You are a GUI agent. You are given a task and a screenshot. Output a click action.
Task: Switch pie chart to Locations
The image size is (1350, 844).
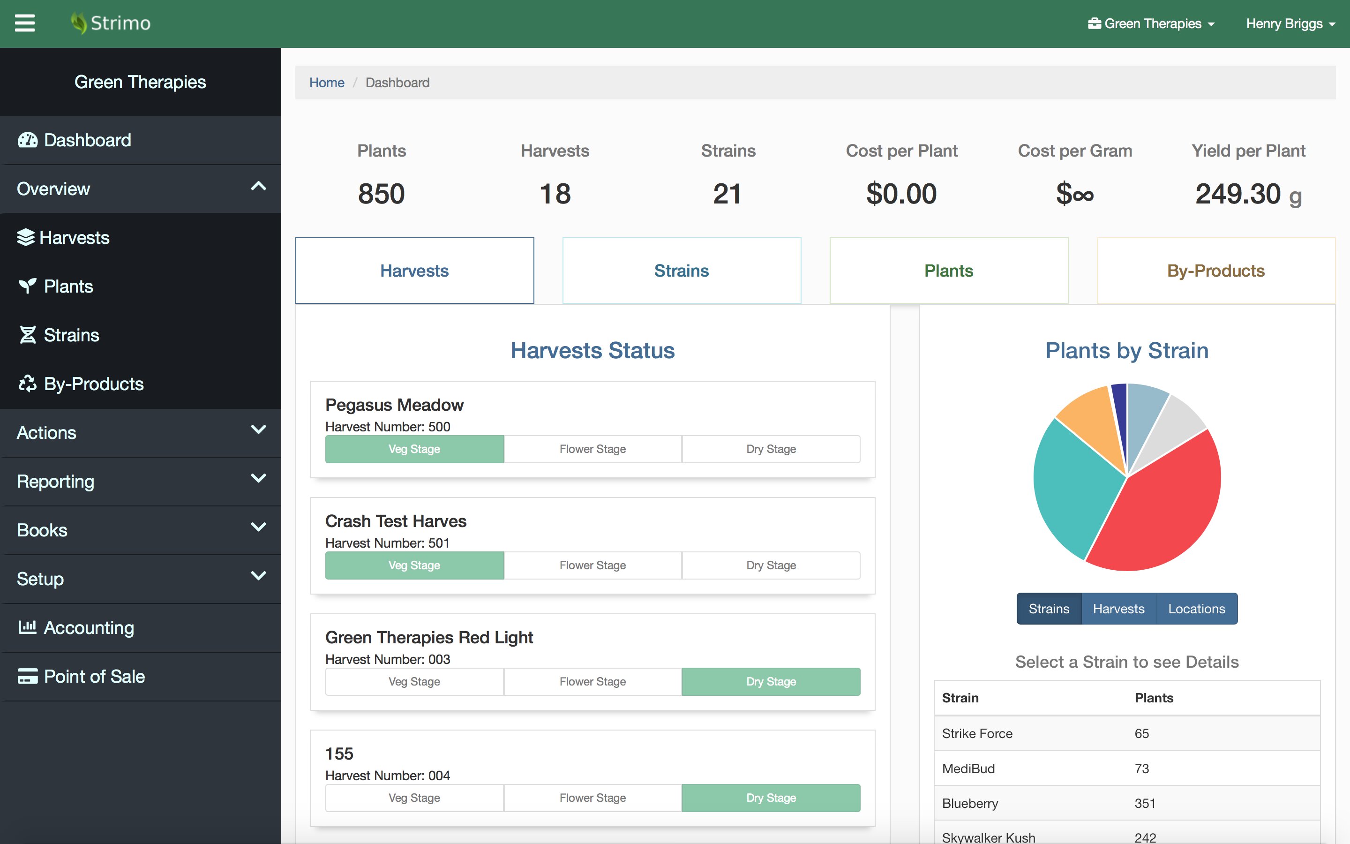1196,609
